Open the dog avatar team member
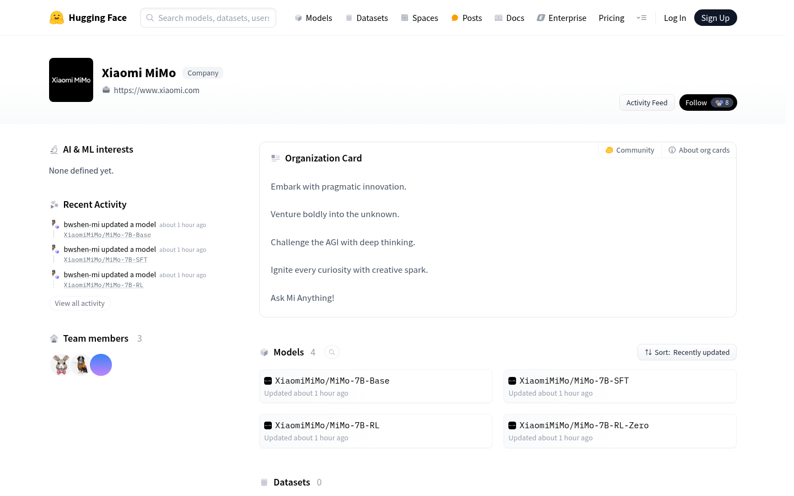The image size is (794, 496). point(81,365)
